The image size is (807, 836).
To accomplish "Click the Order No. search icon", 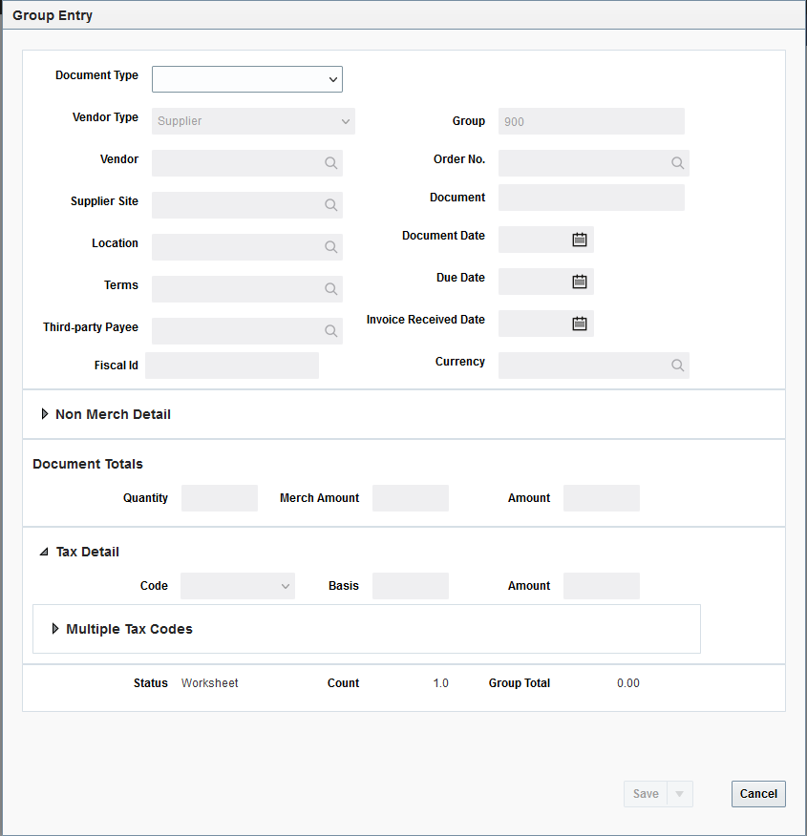I will 677,163.
